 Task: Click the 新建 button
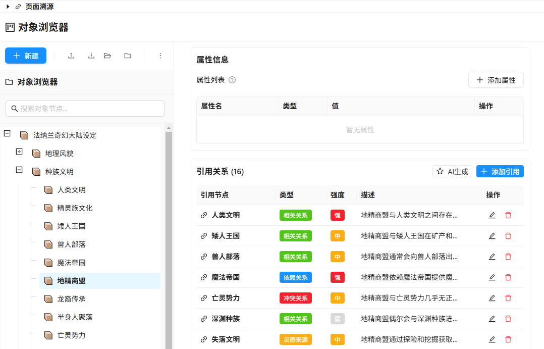26,56
